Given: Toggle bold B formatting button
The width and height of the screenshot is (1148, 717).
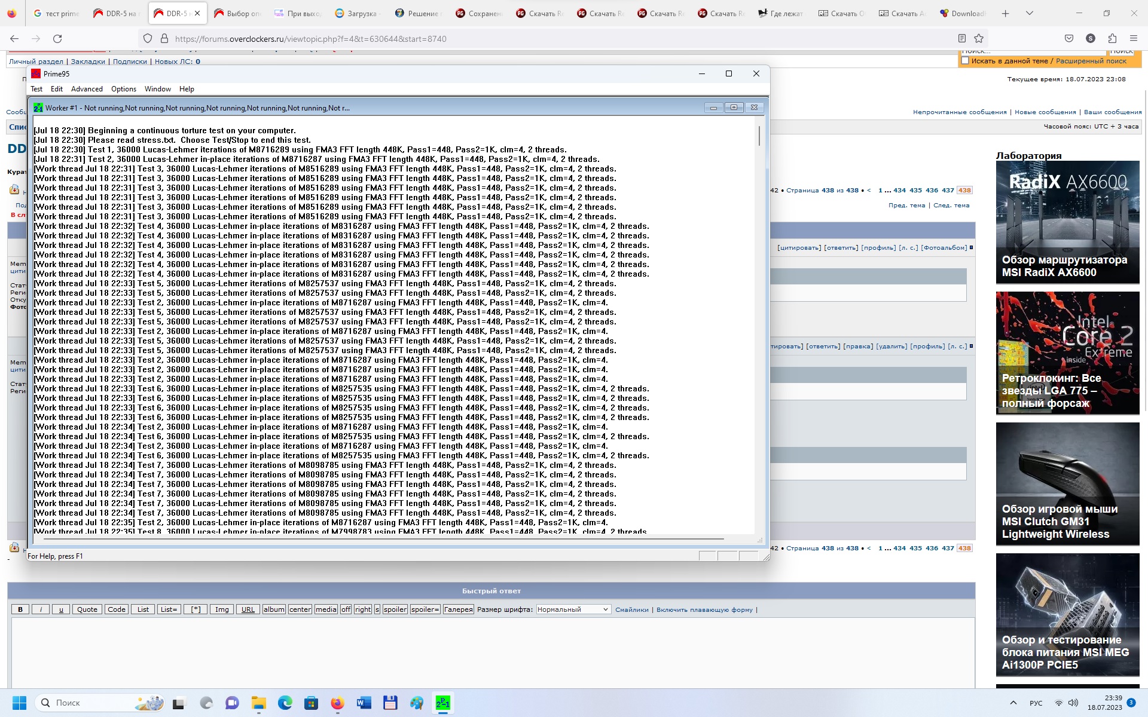Looking at the screenshot, I should (20, 609).
